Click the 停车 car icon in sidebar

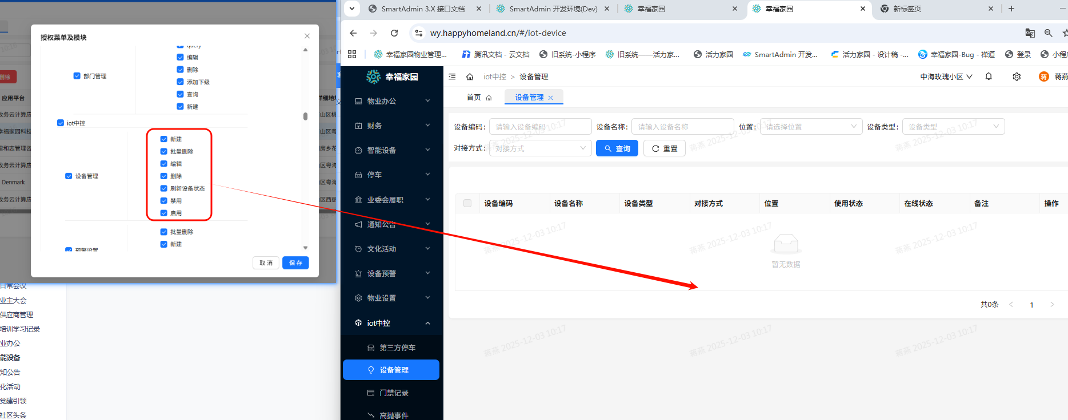point(358,175)
